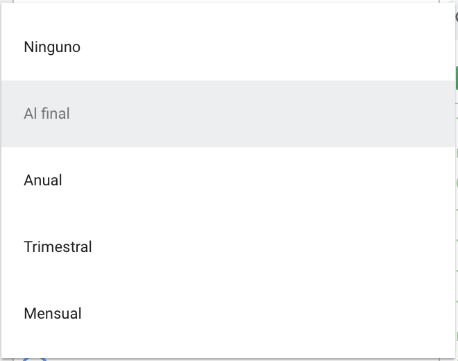The image size is (458, 361).
Task: Set the dropdown value to Trimestral
Action: pos(58,247)
